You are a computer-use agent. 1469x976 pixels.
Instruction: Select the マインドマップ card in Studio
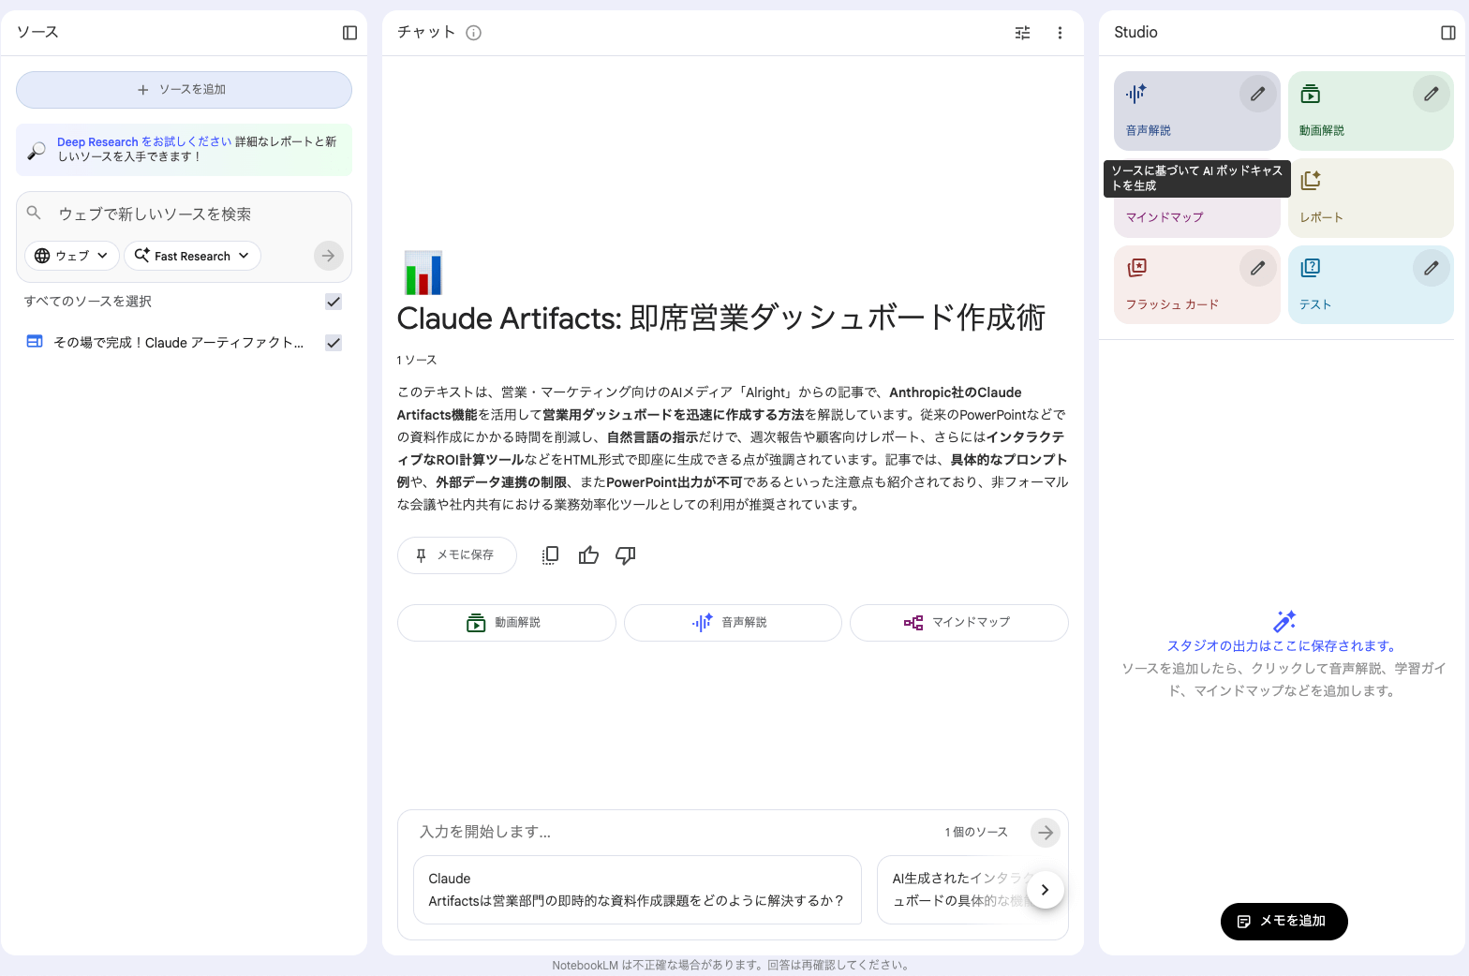[x=1196, y=218]
